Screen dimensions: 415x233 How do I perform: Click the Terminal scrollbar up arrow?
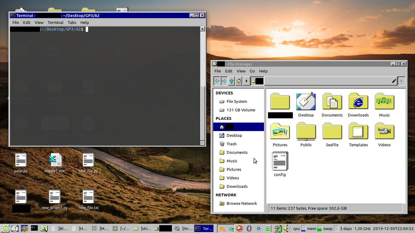[203, 29]
